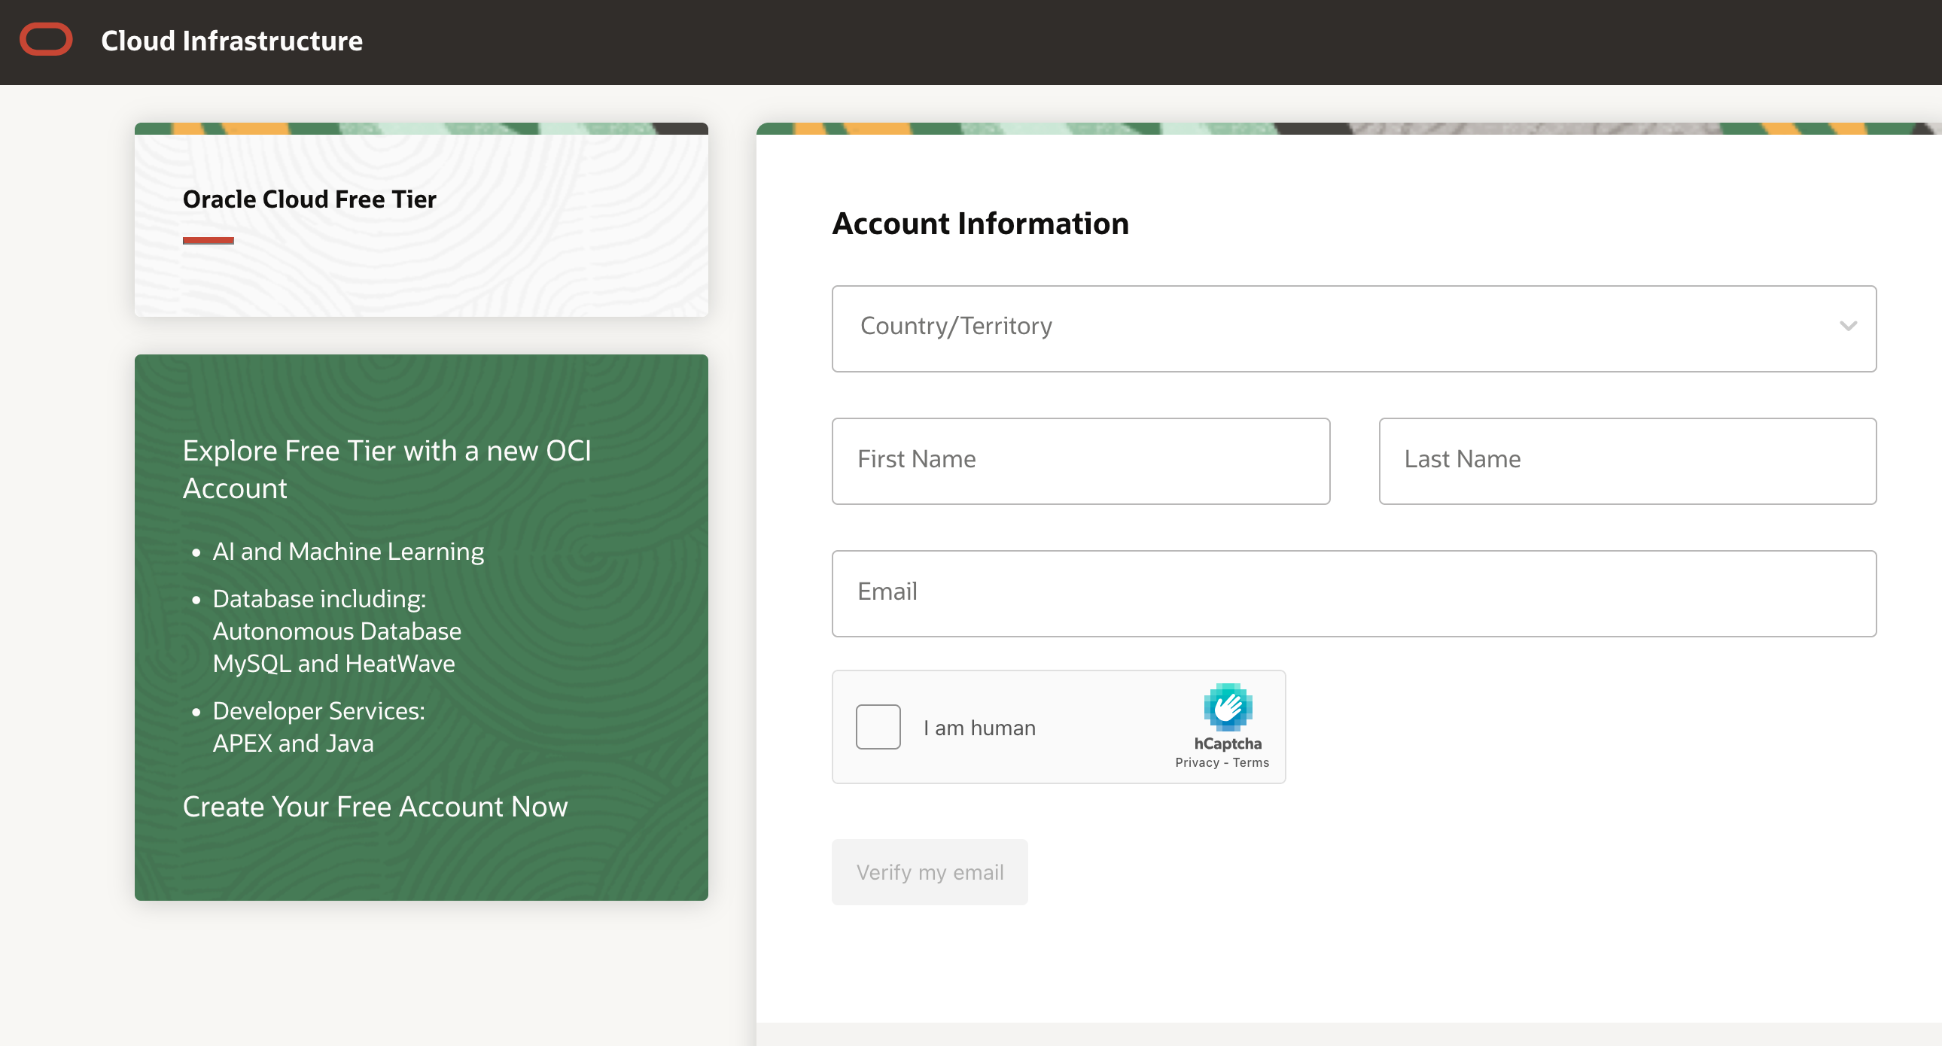Open the hCaptcha Terms link
This screenshot has height=1046, width=1942.
coord(1251,762)
